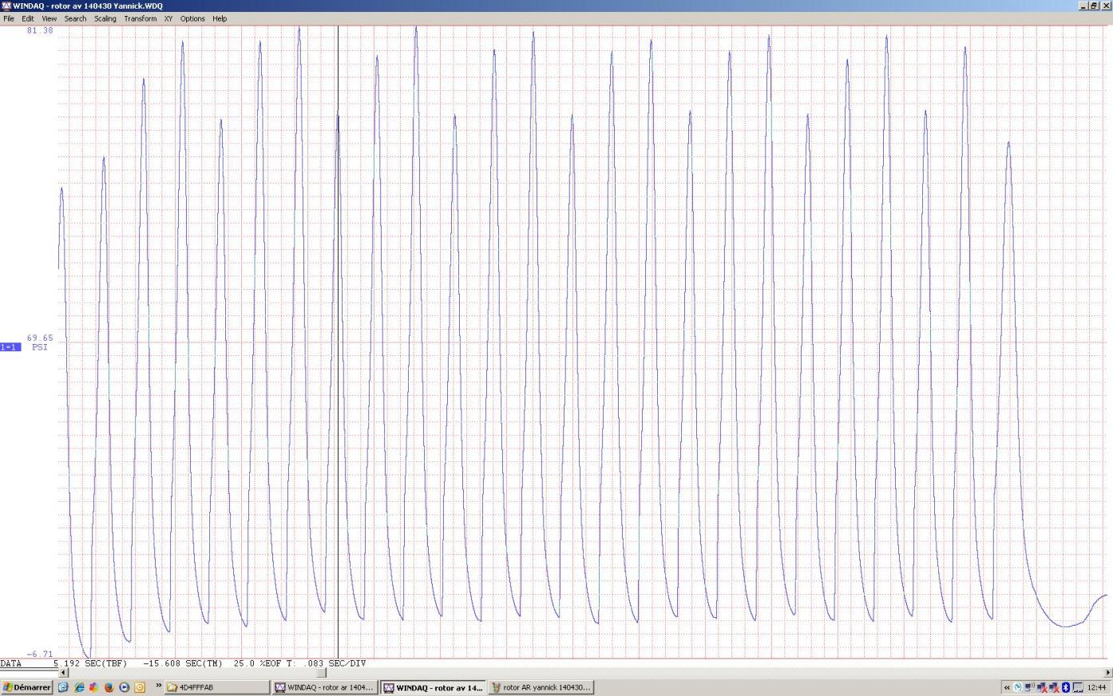
Task: Click the scrollbar right arrow
Action: pos(1107,673)
